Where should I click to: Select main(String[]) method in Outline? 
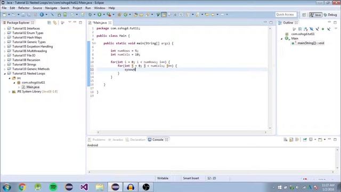coord(308,43)
